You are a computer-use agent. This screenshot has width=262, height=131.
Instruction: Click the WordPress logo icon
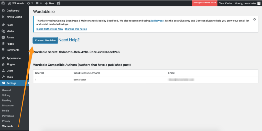3,3
